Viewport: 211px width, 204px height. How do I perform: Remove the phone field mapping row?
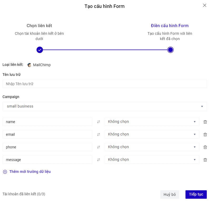[205, 147]
